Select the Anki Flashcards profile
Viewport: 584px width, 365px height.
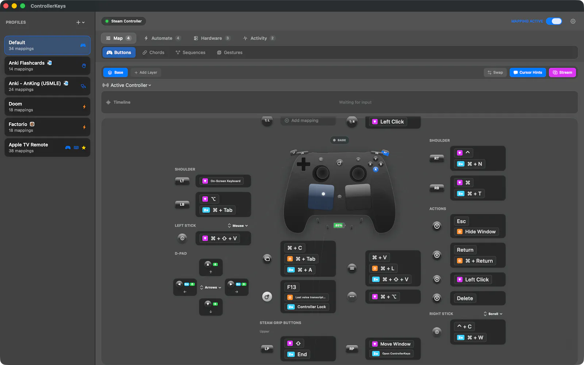coord(47,66)
